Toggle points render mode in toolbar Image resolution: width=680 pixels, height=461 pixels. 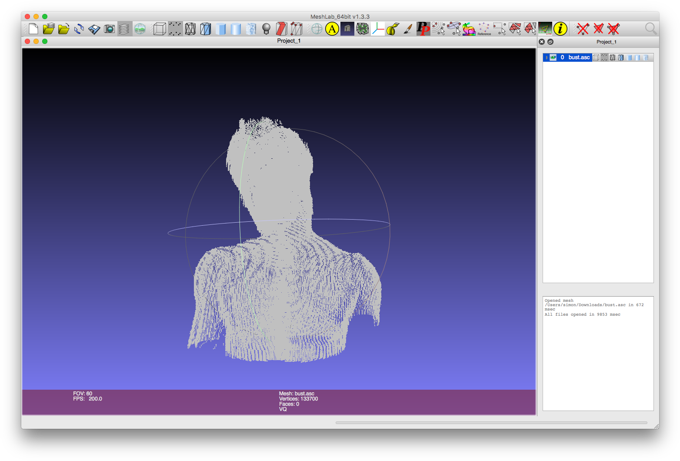click(175, 29)
